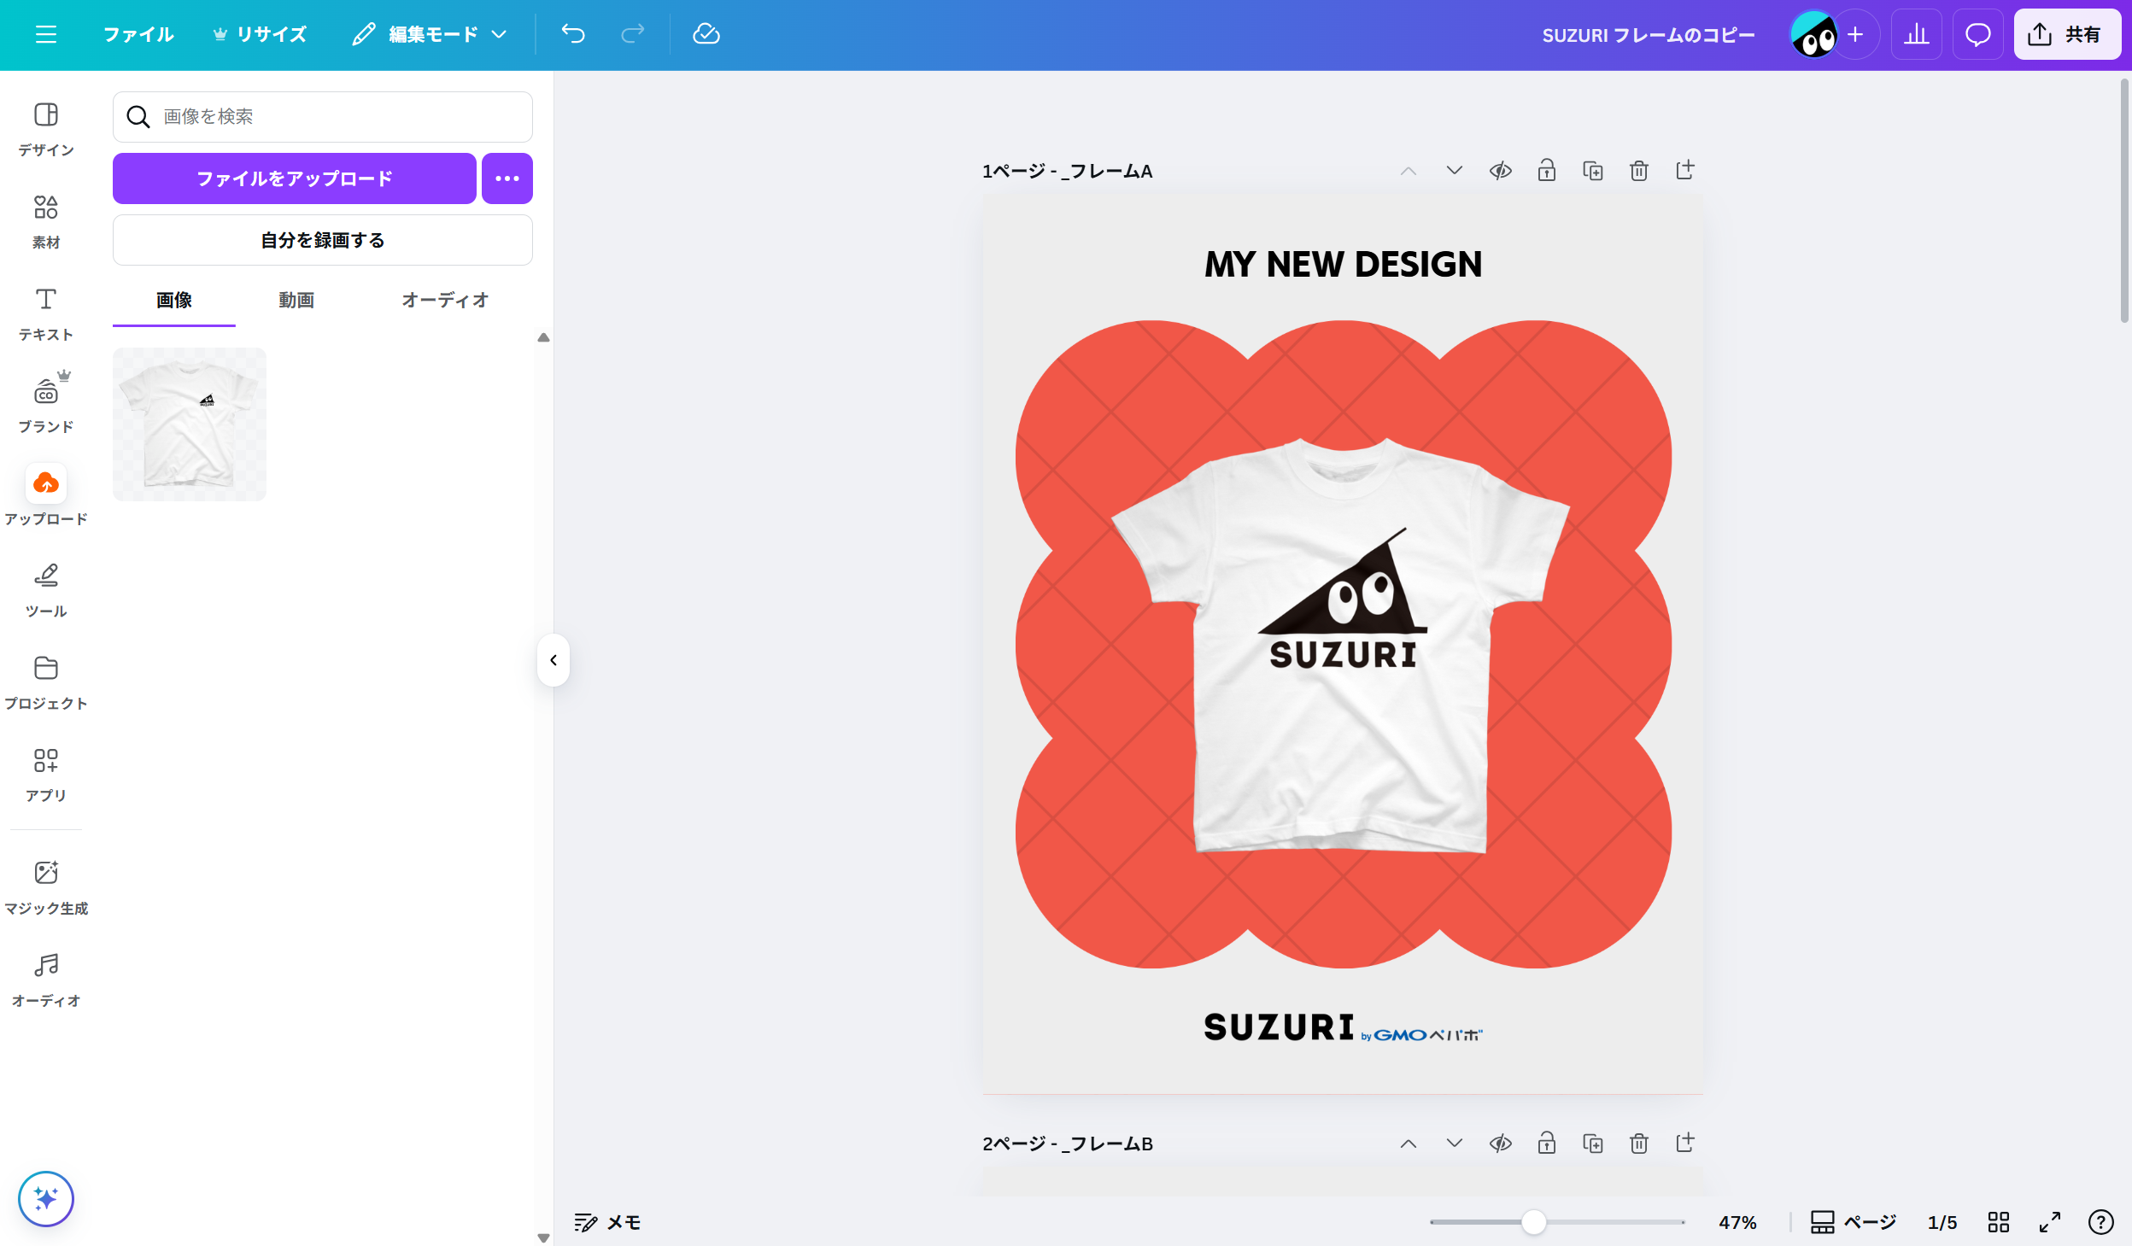
Task: Click the 47% zoom value
Action: [x=1737, y=1223]
